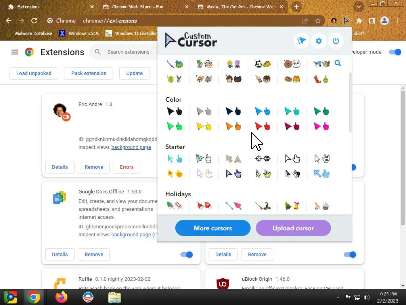Select the gray Color cursor
Image resolution: width=406 pixels, height=305 pixels.
tap(204, 111)
